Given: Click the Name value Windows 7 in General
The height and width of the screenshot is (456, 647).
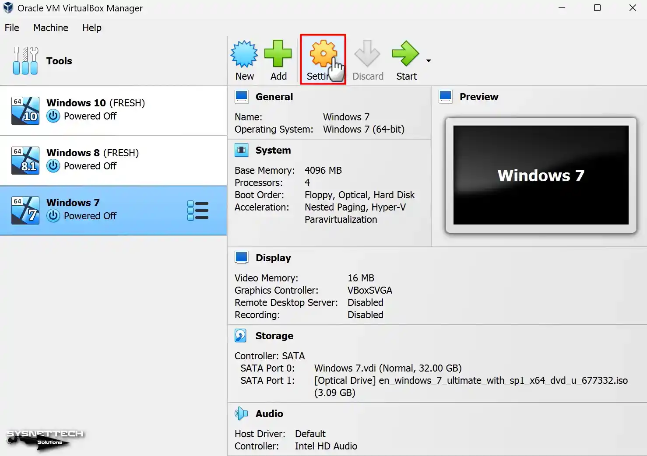Looking at the screenshot, I should 346,117.
